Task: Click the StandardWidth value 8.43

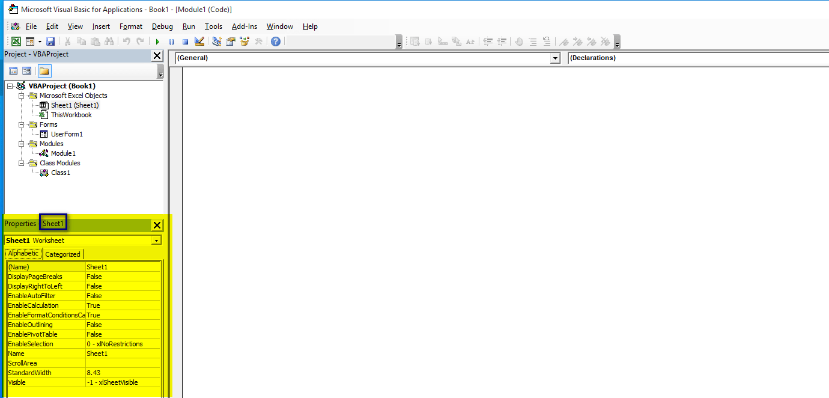Action: (x=123, y=373)
